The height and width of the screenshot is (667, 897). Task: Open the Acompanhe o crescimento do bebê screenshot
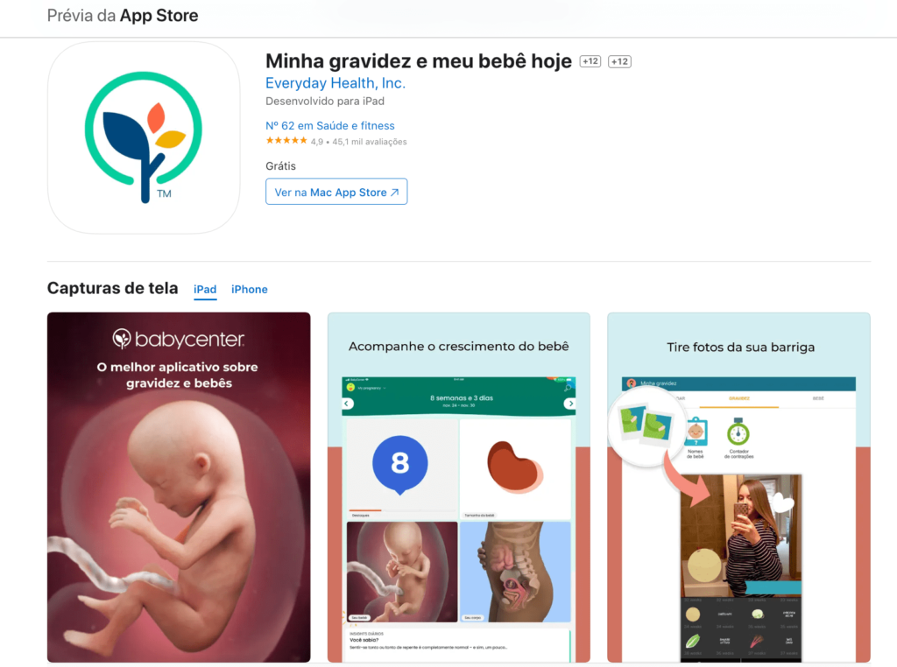click(459, 487)
